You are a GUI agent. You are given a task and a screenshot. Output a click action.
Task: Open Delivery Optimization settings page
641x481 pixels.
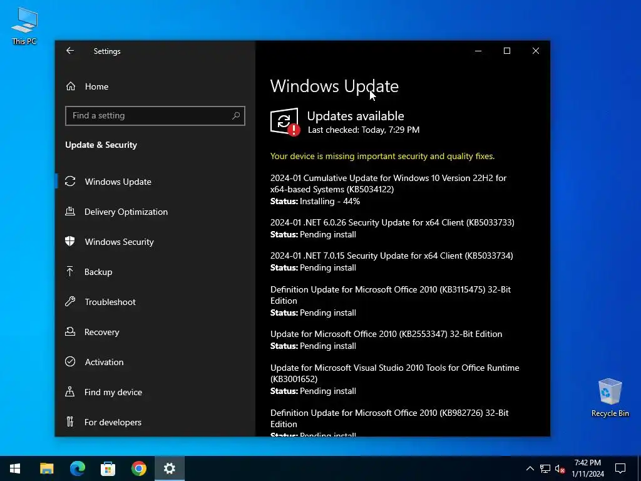point(155,212)
